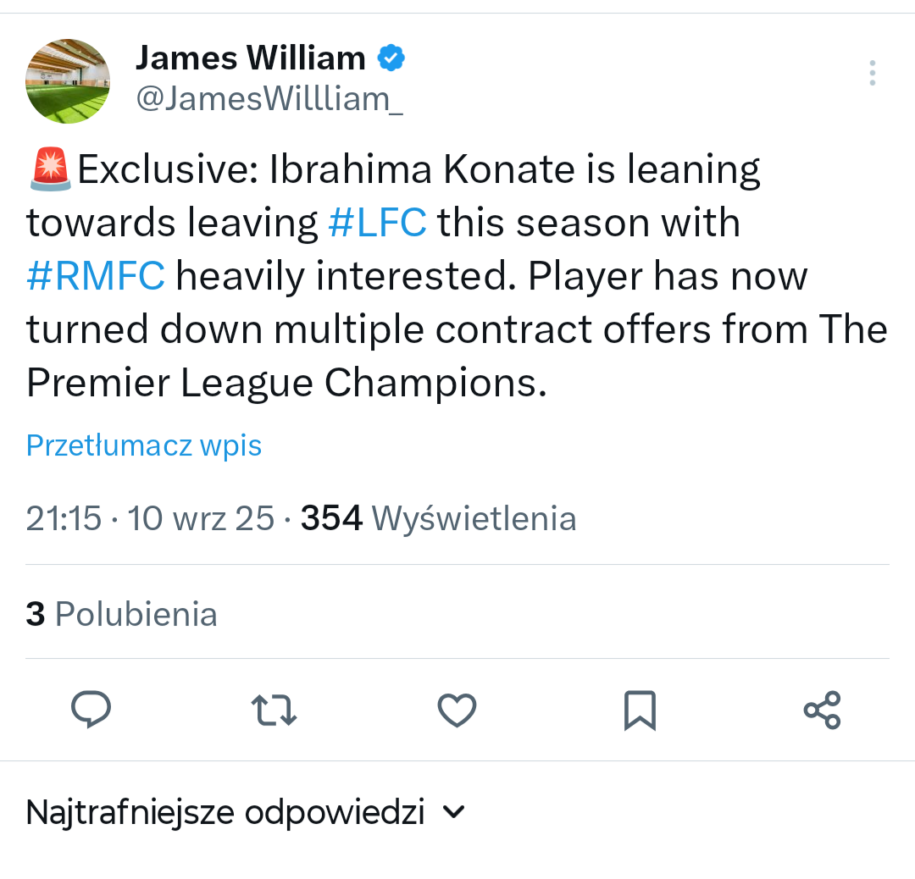Open the share options icon
Screen dimensions: 915x879
[822, 710]
